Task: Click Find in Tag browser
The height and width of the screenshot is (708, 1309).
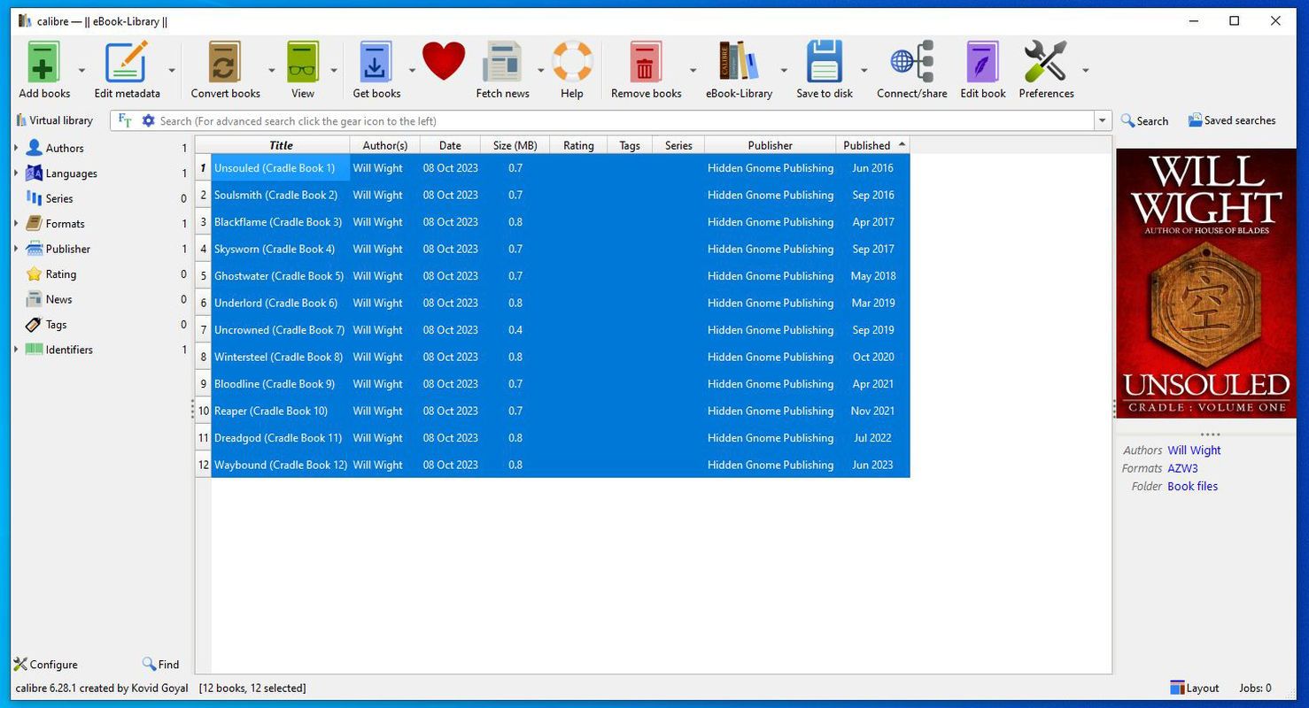Action: tap(160, 664)
